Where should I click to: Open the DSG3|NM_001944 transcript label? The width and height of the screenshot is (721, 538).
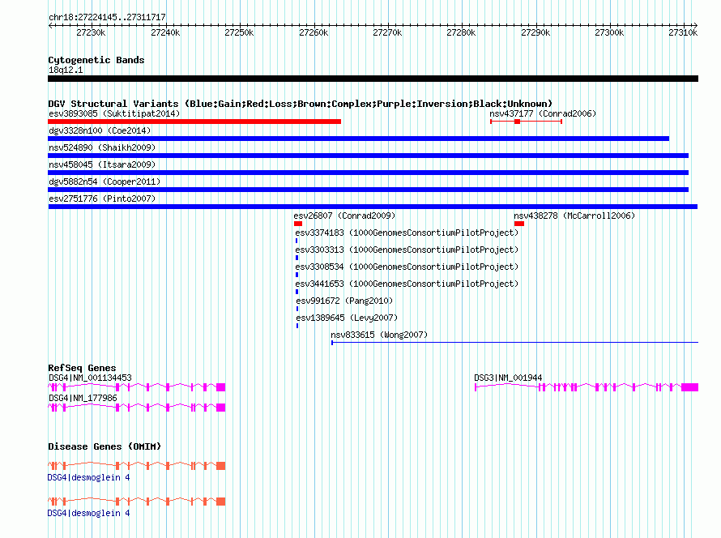pos(508,378)
